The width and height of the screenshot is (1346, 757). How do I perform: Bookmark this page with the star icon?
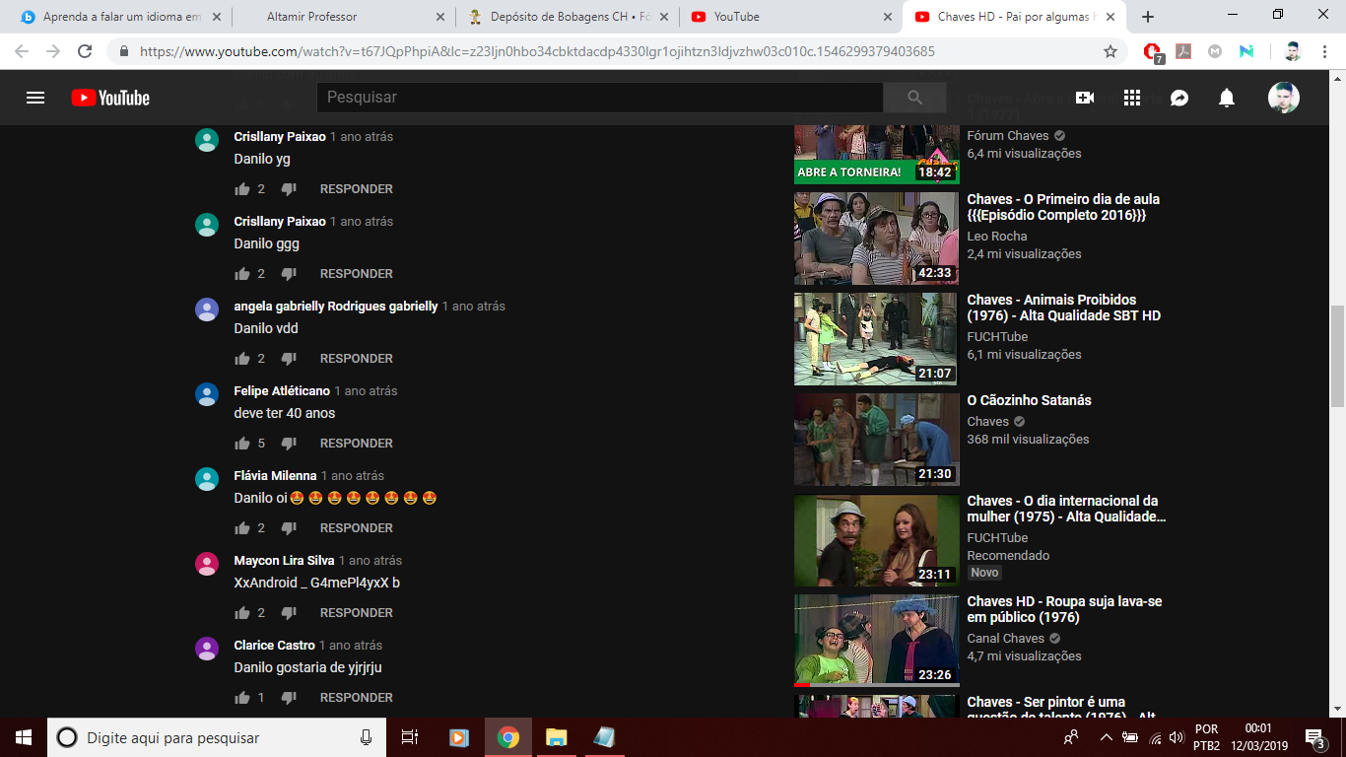pyautogui.click(x=1110, y=51)
